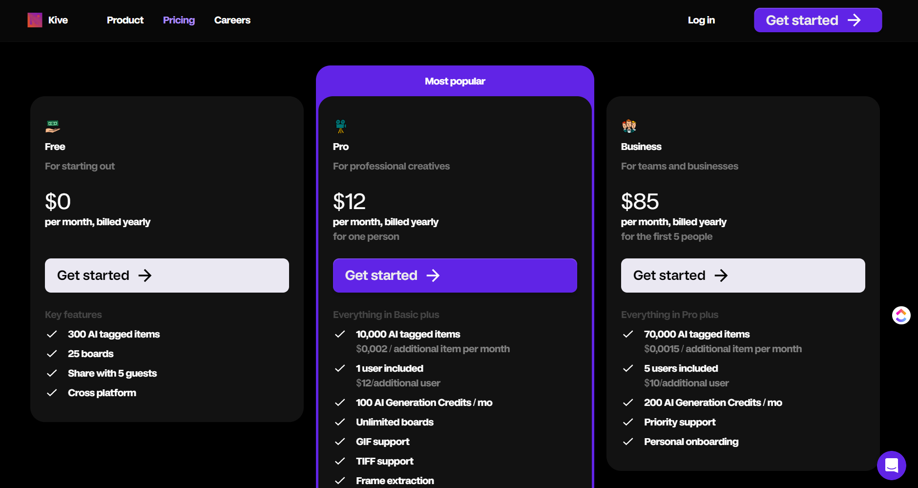This screenshot has width=918, height=488.
Task: Click the Log in link
Action: pos(701,20)
